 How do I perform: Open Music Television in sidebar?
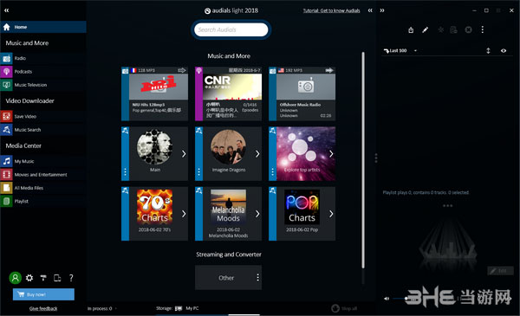click(x=43, y=85)
